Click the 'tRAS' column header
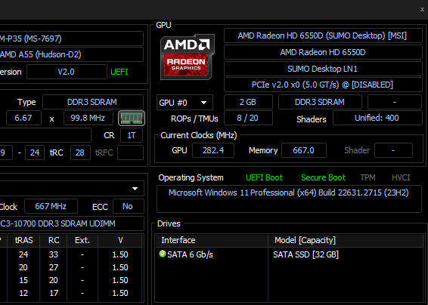This screenshot has height=305, width=428. [x=23, y=240]
